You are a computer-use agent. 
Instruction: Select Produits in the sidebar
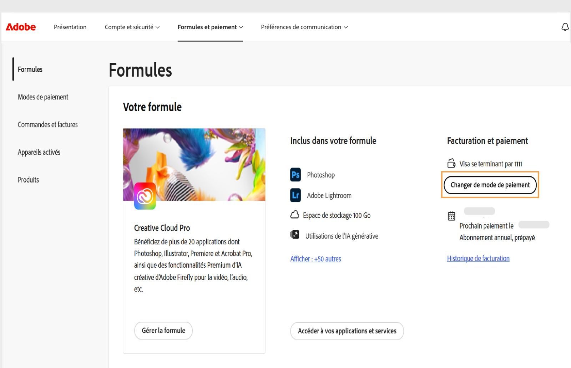coord(28,180)
